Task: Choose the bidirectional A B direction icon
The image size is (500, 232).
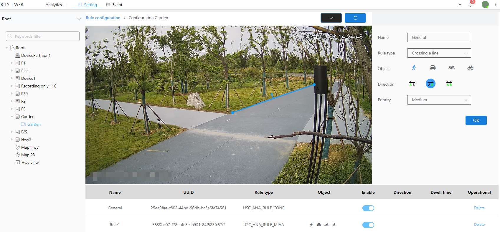Action: click(449, 84)
